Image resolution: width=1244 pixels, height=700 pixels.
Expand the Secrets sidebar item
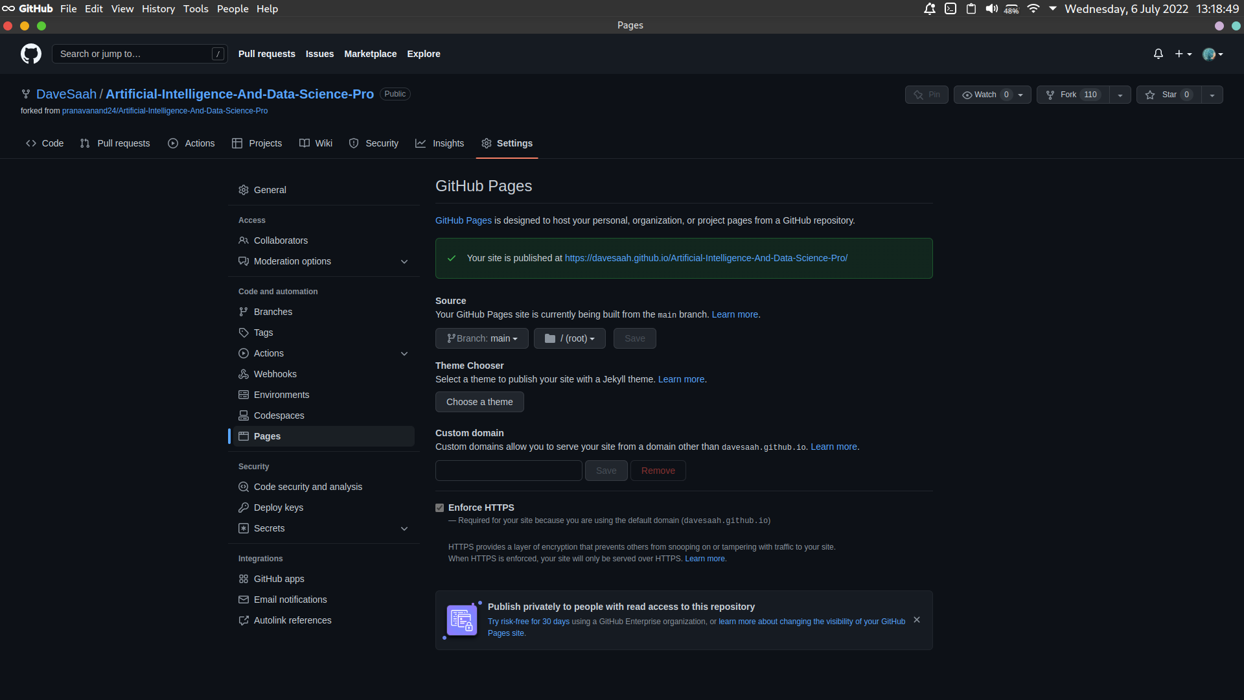(x=404, y=528)
